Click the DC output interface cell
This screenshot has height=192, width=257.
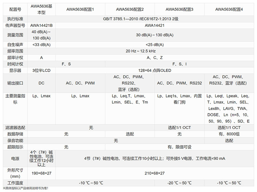pyautogui.click(x=41, y=83)
